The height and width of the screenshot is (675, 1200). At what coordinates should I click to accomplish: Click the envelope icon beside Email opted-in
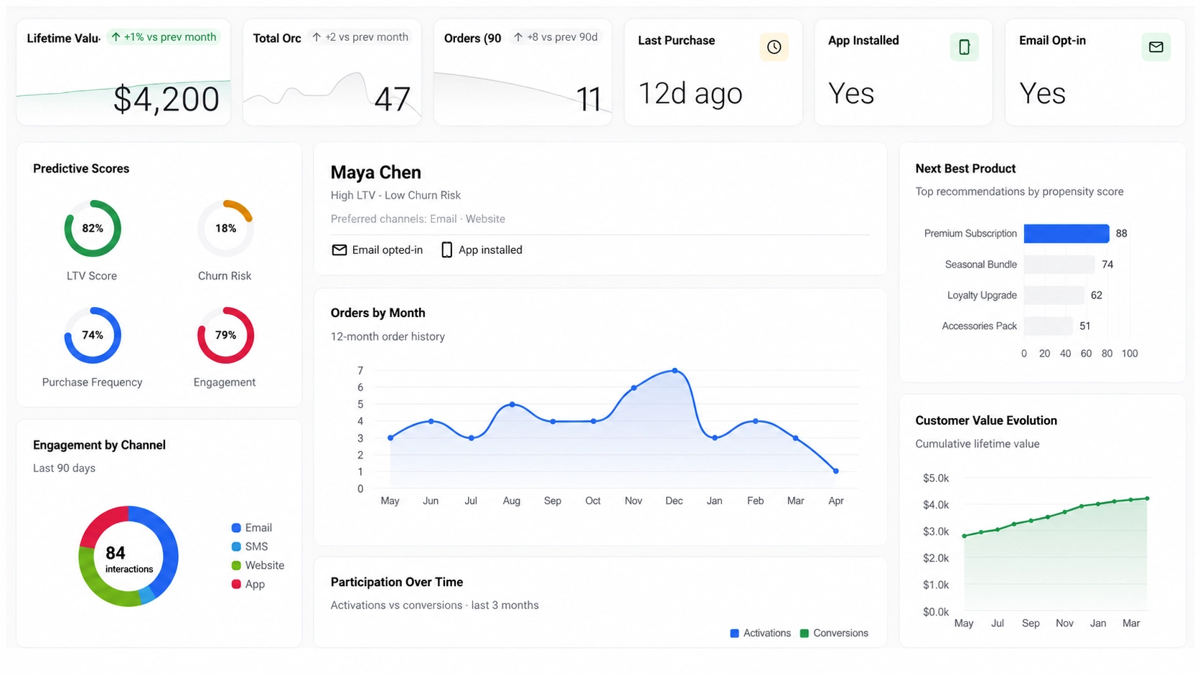point(339,250)
